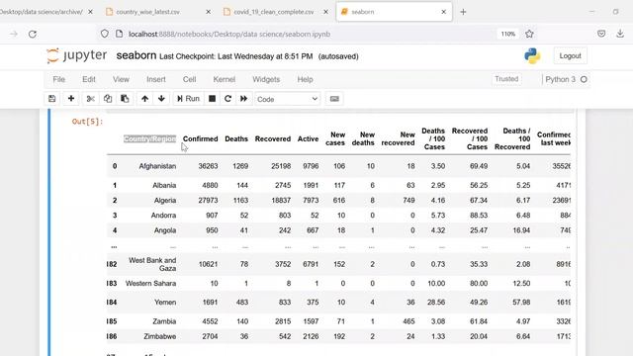Click the Out[5] output prompt
The image size is (633, 356).
coord(88,122)
